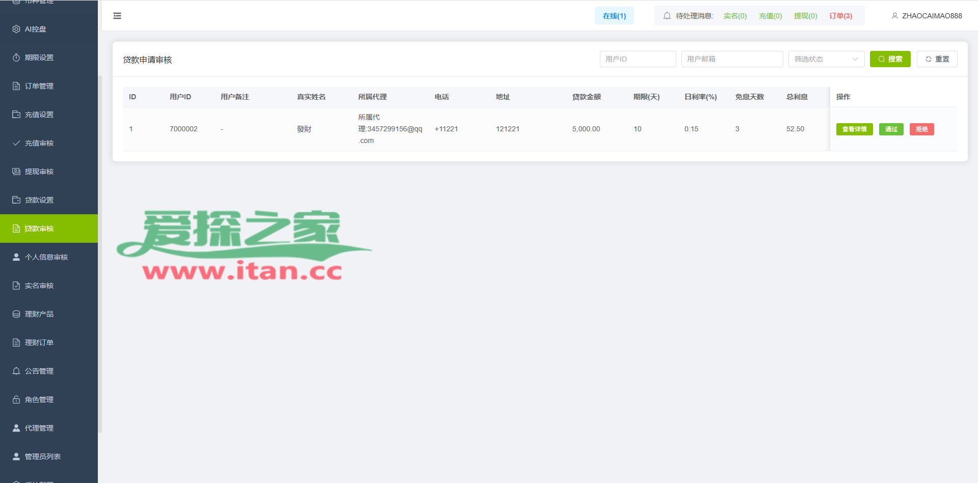Image resolution: width=978 pixels, height=483 pixels.
Task: Click the 充值审核 checkmark icon in sidebar
Action: [16, 143]
